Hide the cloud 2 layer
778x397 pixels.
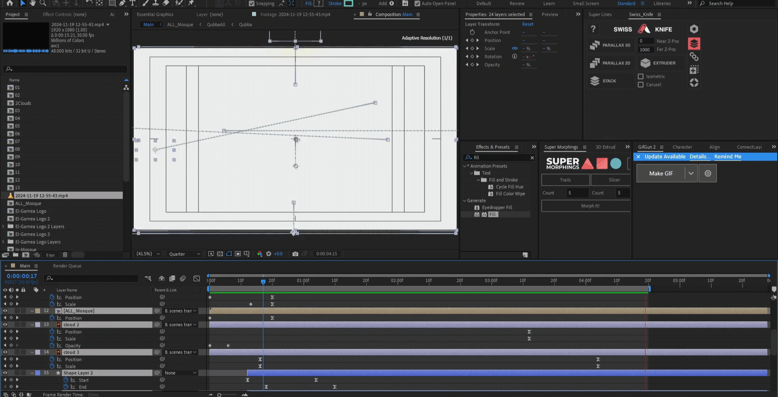click(x=5, y=325)
